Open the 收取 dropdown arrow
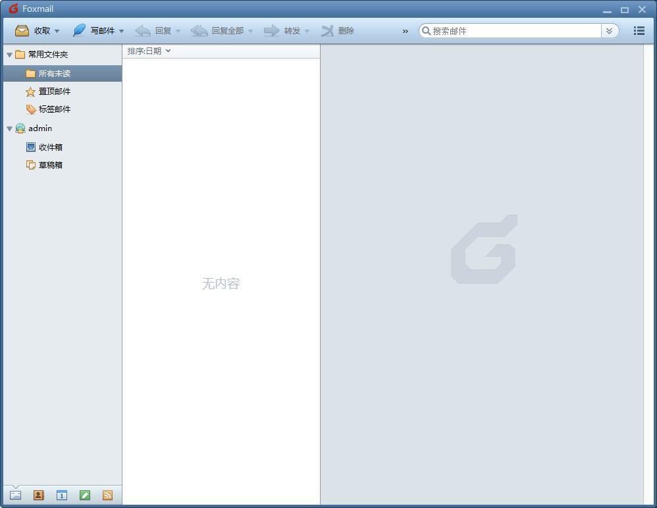 pos(57,31)
